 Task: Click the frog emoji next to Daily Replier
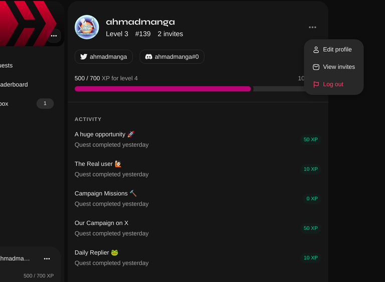point(115,252)
